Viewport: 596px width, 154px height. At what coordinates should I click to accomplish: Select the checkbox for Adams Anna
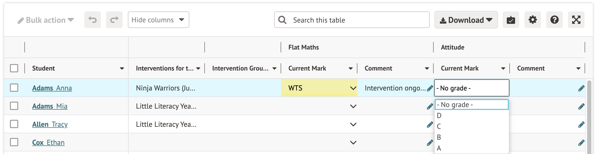(x=14, y=88)
